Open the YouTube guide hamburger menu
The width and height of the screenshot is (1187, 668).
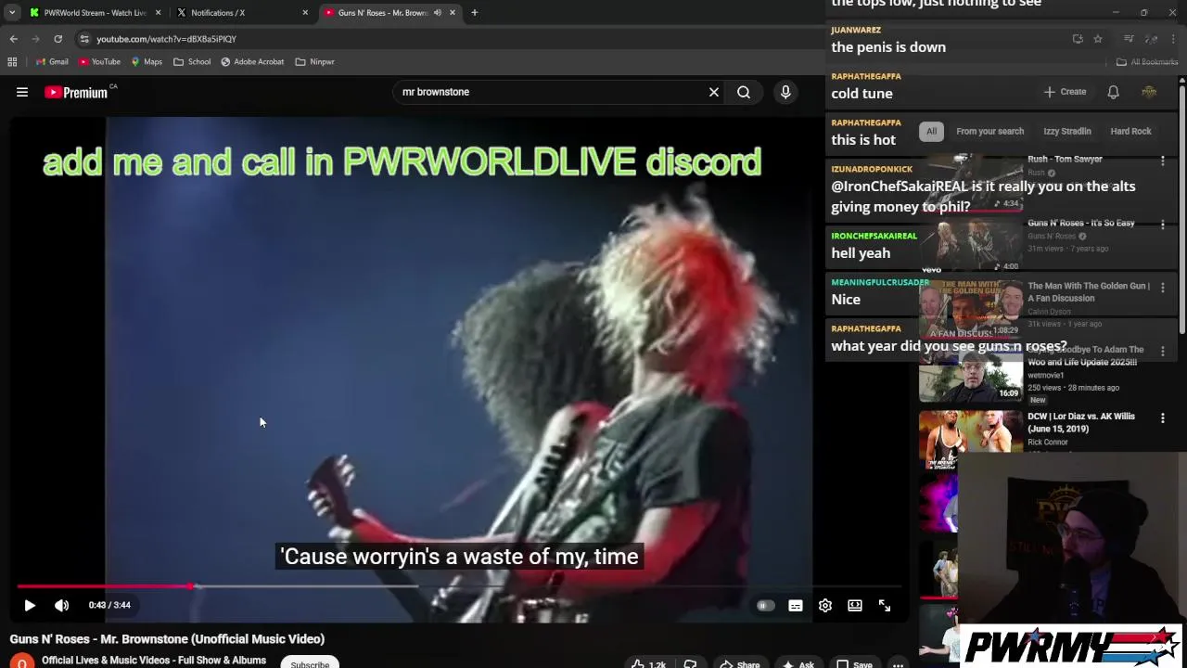click(x=22, y=92)
